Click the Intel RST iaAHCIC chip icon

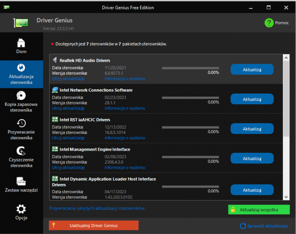(x=55, y=119)
